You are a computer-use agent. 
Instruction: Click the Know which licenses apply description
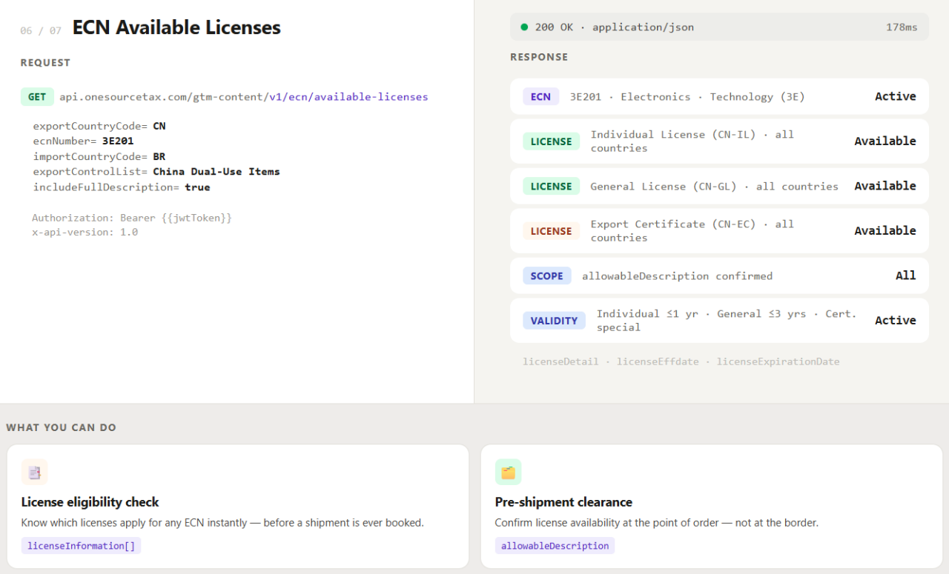point(222,523)
